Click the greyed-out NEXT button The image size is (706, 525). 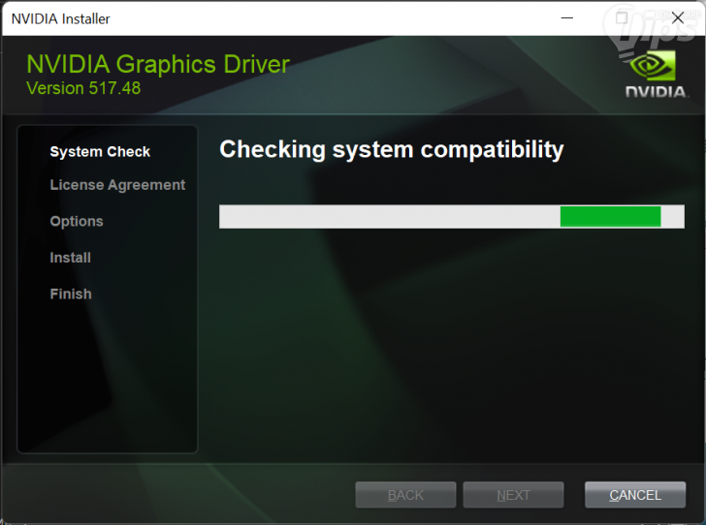(x=513, y=495)
